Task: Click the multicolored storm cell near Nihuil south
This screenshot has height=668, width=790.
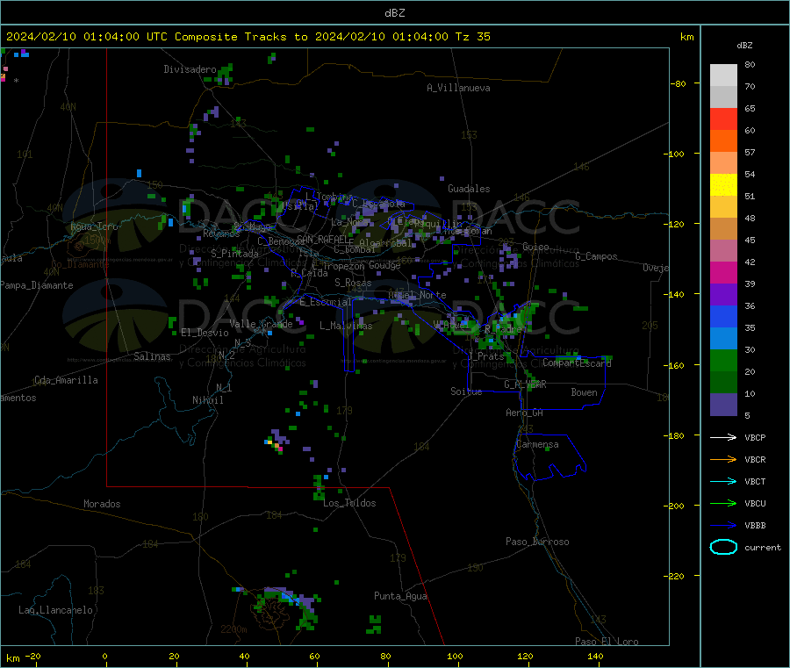Action: [276, 442]
